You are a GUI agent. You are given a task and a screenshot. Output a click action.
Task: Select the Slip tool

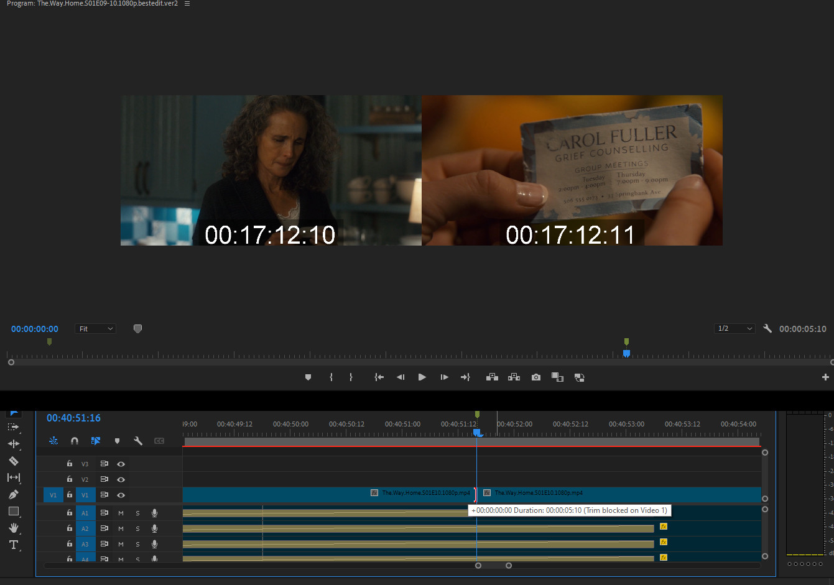pyautogui.click(x=13, y=477)
